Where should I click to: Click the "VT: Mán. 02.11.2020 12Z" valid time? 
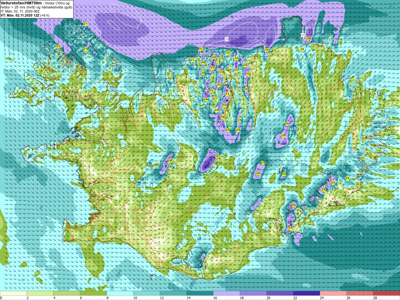coord(20,15)
